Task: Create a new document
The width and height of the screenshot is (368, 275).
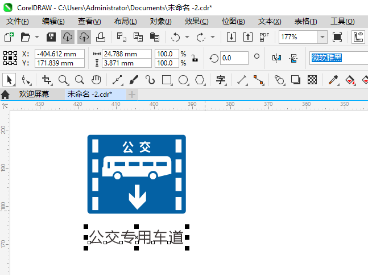Action: pyautogui.click(x=9, y=37)
